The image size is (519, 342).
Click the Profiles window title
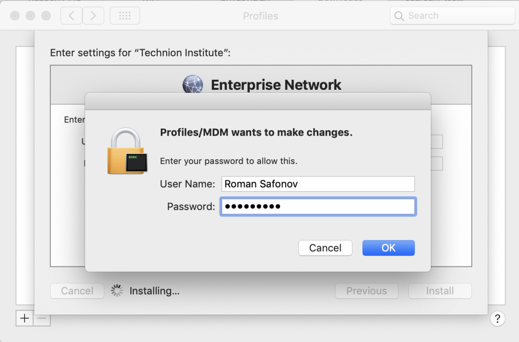point(261,16)
